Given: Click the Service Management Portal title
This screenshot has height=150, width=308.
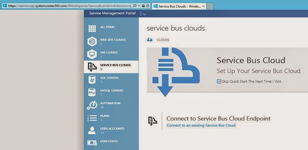Looking at the screenshot, I should click(112, 13).
